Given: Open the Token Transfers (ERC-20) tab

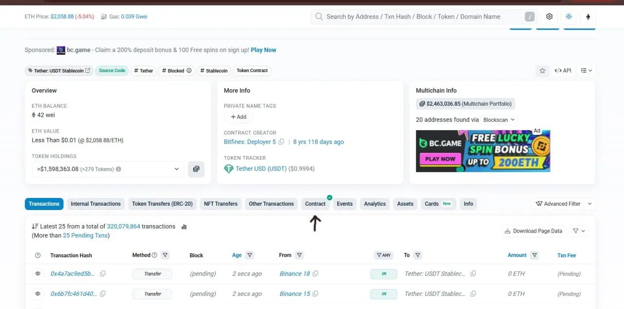Looking at the screenshot, I should pyautogui.click(x=162, y=204).
